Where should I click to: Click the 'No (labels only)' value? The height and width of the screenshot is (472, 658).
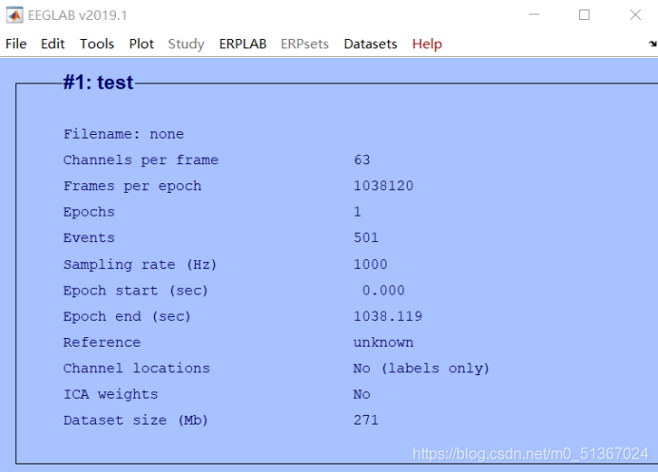pyautogui.click(x=421, y=368)
